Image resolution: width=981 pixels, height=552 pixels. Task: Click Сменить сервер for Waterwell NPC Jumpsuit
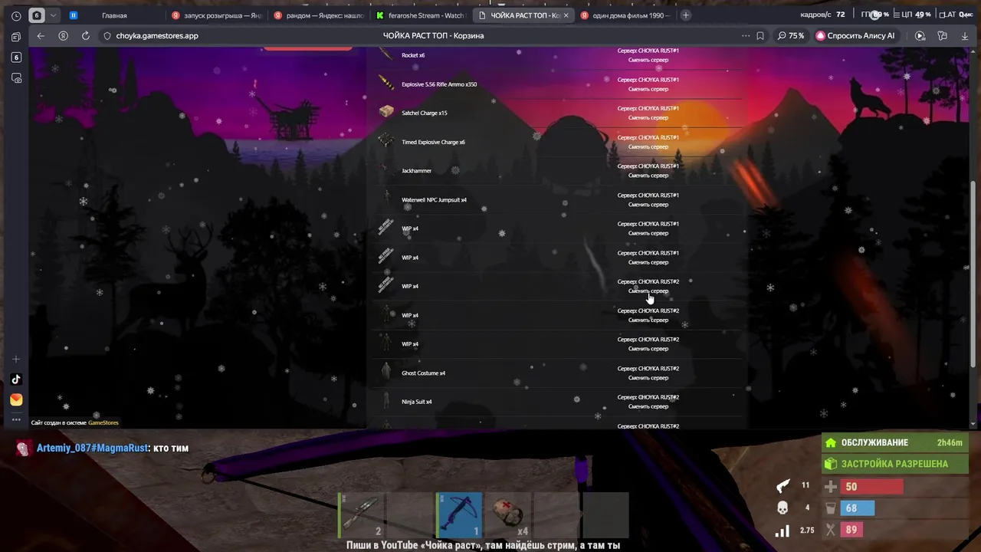point(648,205)
